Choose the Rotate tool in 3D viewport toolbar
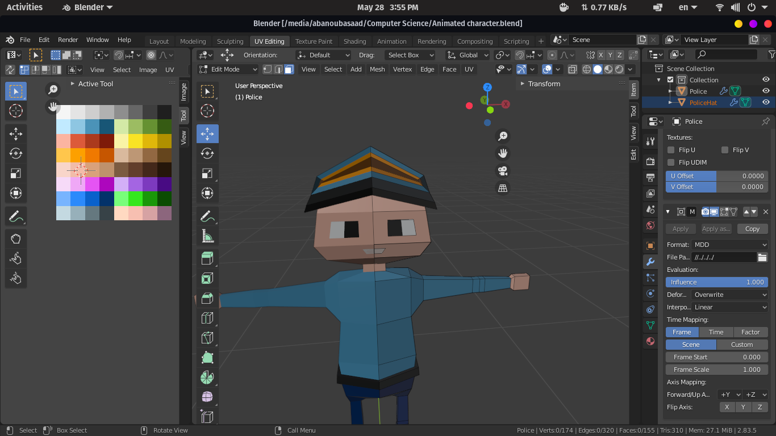 (207, 153)
